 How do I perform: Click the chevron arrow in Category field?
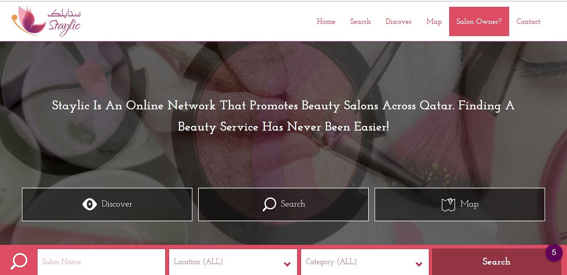(x=419, y=264)
